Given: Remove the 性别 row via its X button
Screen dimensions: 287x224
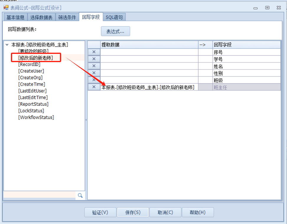Looking at the screenshot, I should click(x=94, y=73).
